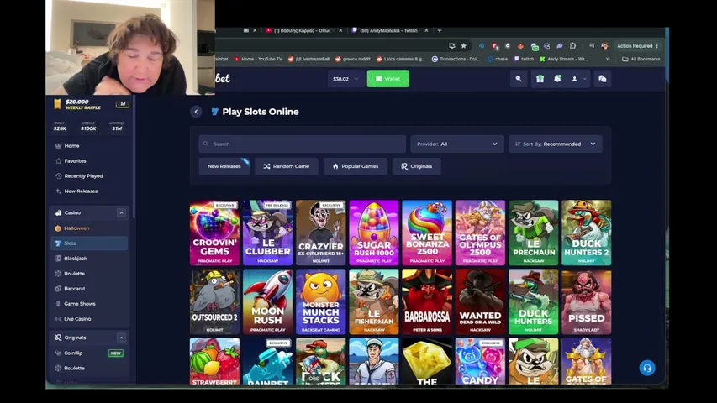
Task: Open the Home - YouTube TV bookmark
Action: [258, 59]
